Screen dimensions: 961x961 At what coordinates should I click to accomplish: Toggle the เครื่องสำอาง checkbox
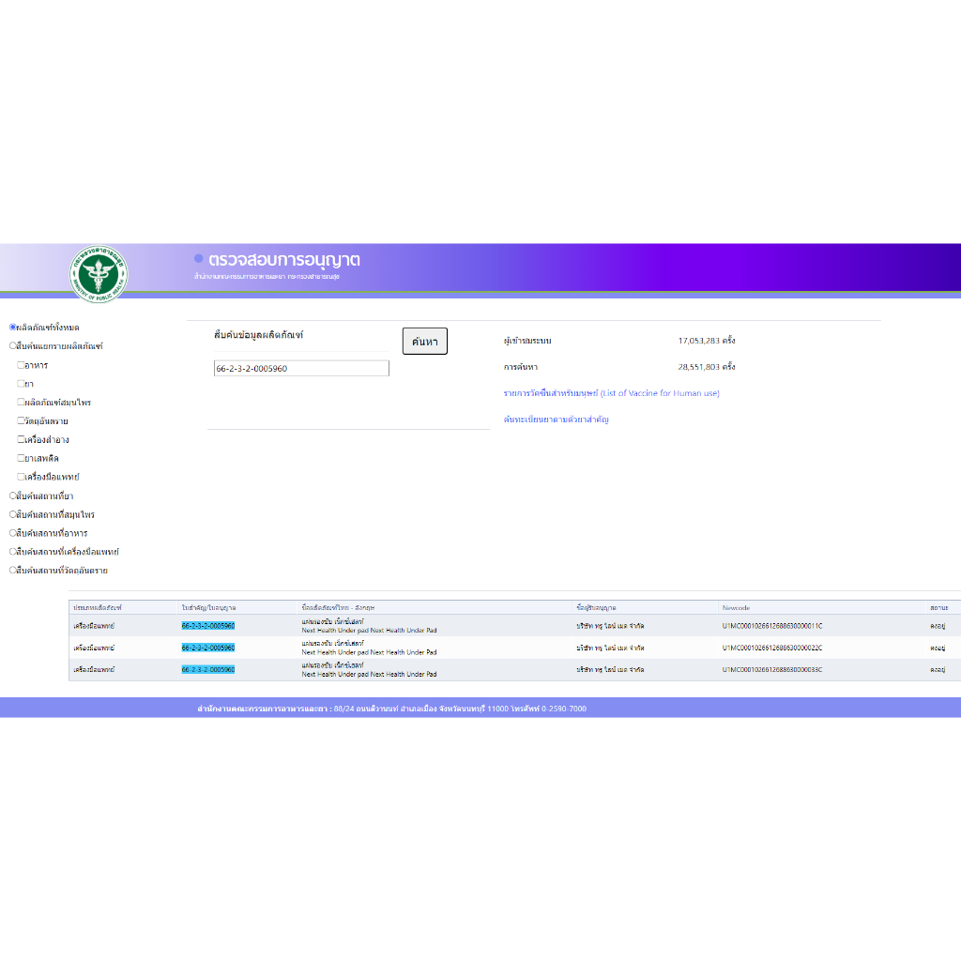tap(21, 439)
